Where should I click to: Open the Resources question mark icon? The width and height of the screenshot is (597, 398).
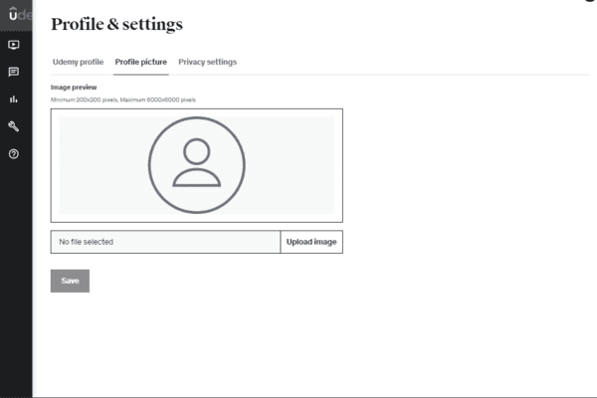tap(14, 154)
